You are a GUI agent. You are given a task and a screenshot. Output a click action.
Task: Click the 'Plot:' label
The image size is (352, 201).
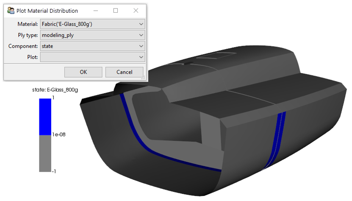32,57
